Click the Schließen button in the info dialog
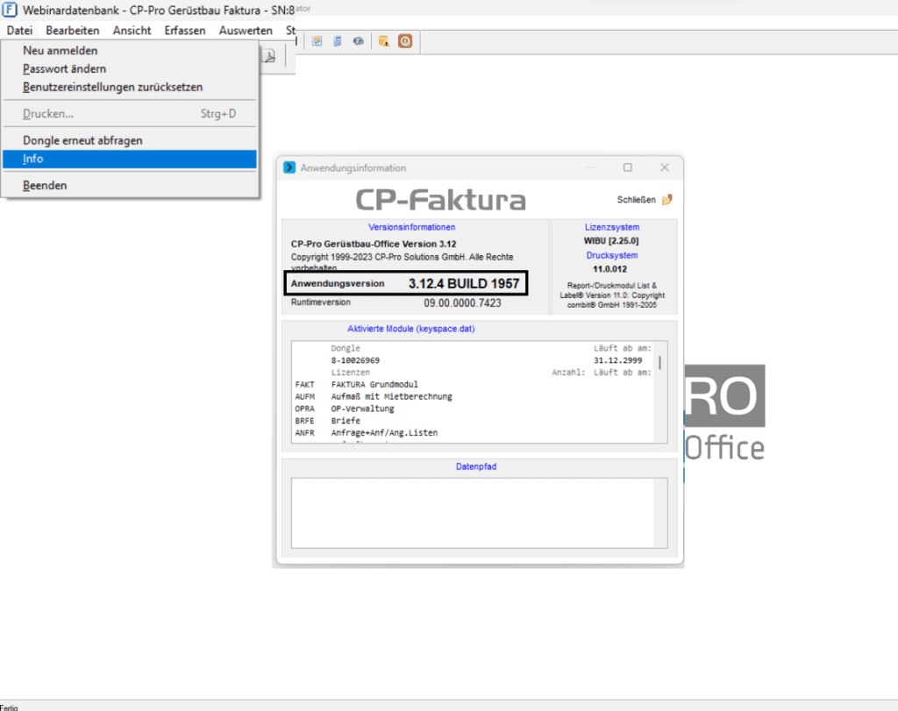 (x=645, y=200)
